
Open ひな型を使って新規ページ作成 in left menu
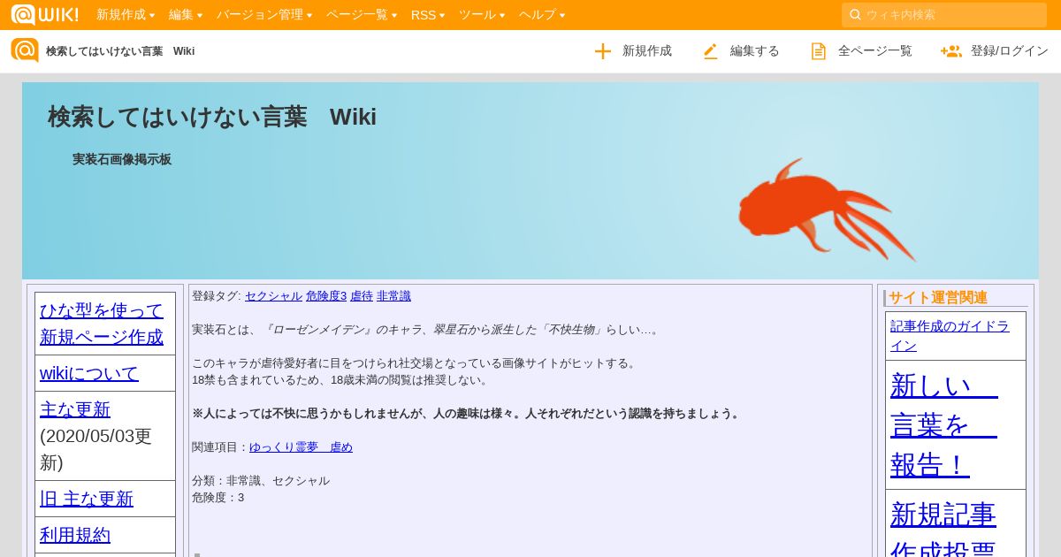[x=102, y=324]
